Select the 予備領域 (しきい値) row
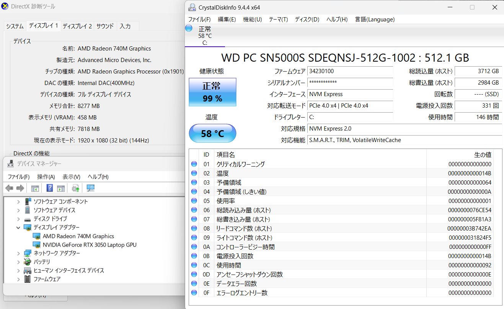This screenshot has height=309, width=504. (x=341, y=191)
